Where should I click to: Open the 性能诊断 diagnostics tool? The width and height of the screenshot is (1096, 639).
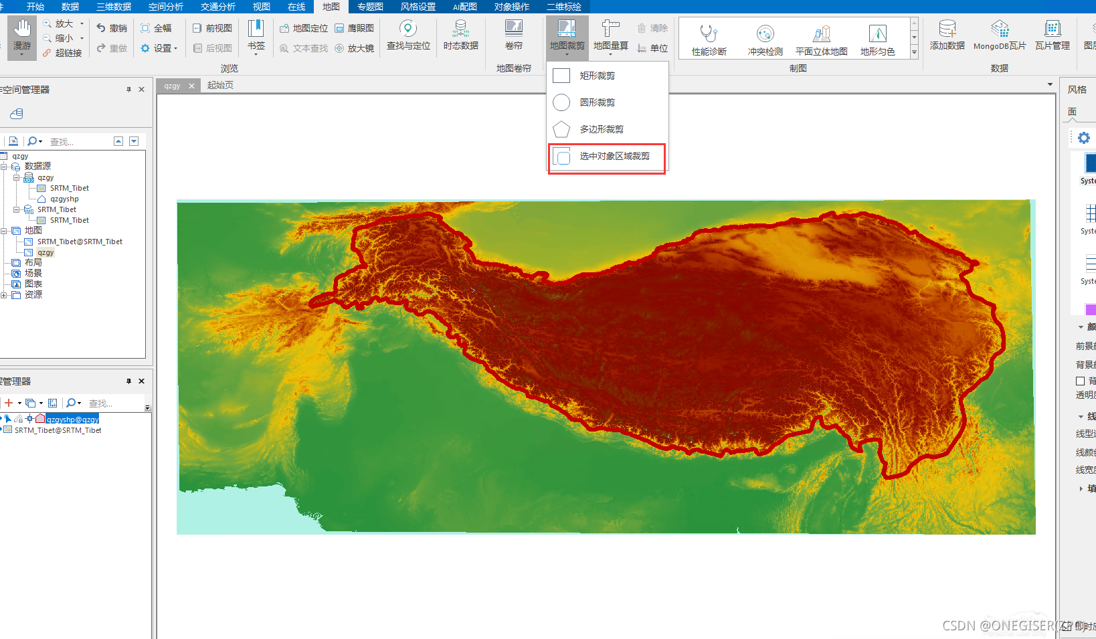(709, 39)
